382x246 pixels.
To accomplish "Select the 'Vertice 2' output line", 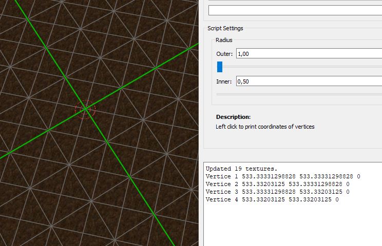I will click(x=277, y=184).
